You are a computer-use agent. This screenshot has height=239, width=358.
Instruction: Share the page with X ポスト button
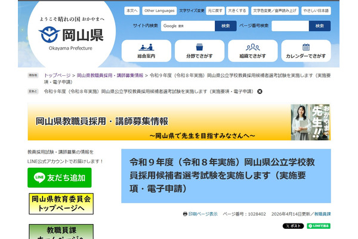(293, 226)
